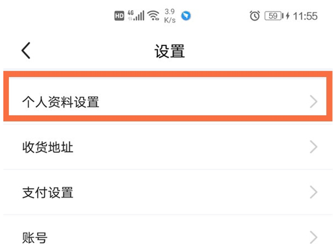
Task: Expand the 个人资料设置 chevron arrow
Action: tap(314, 102)
